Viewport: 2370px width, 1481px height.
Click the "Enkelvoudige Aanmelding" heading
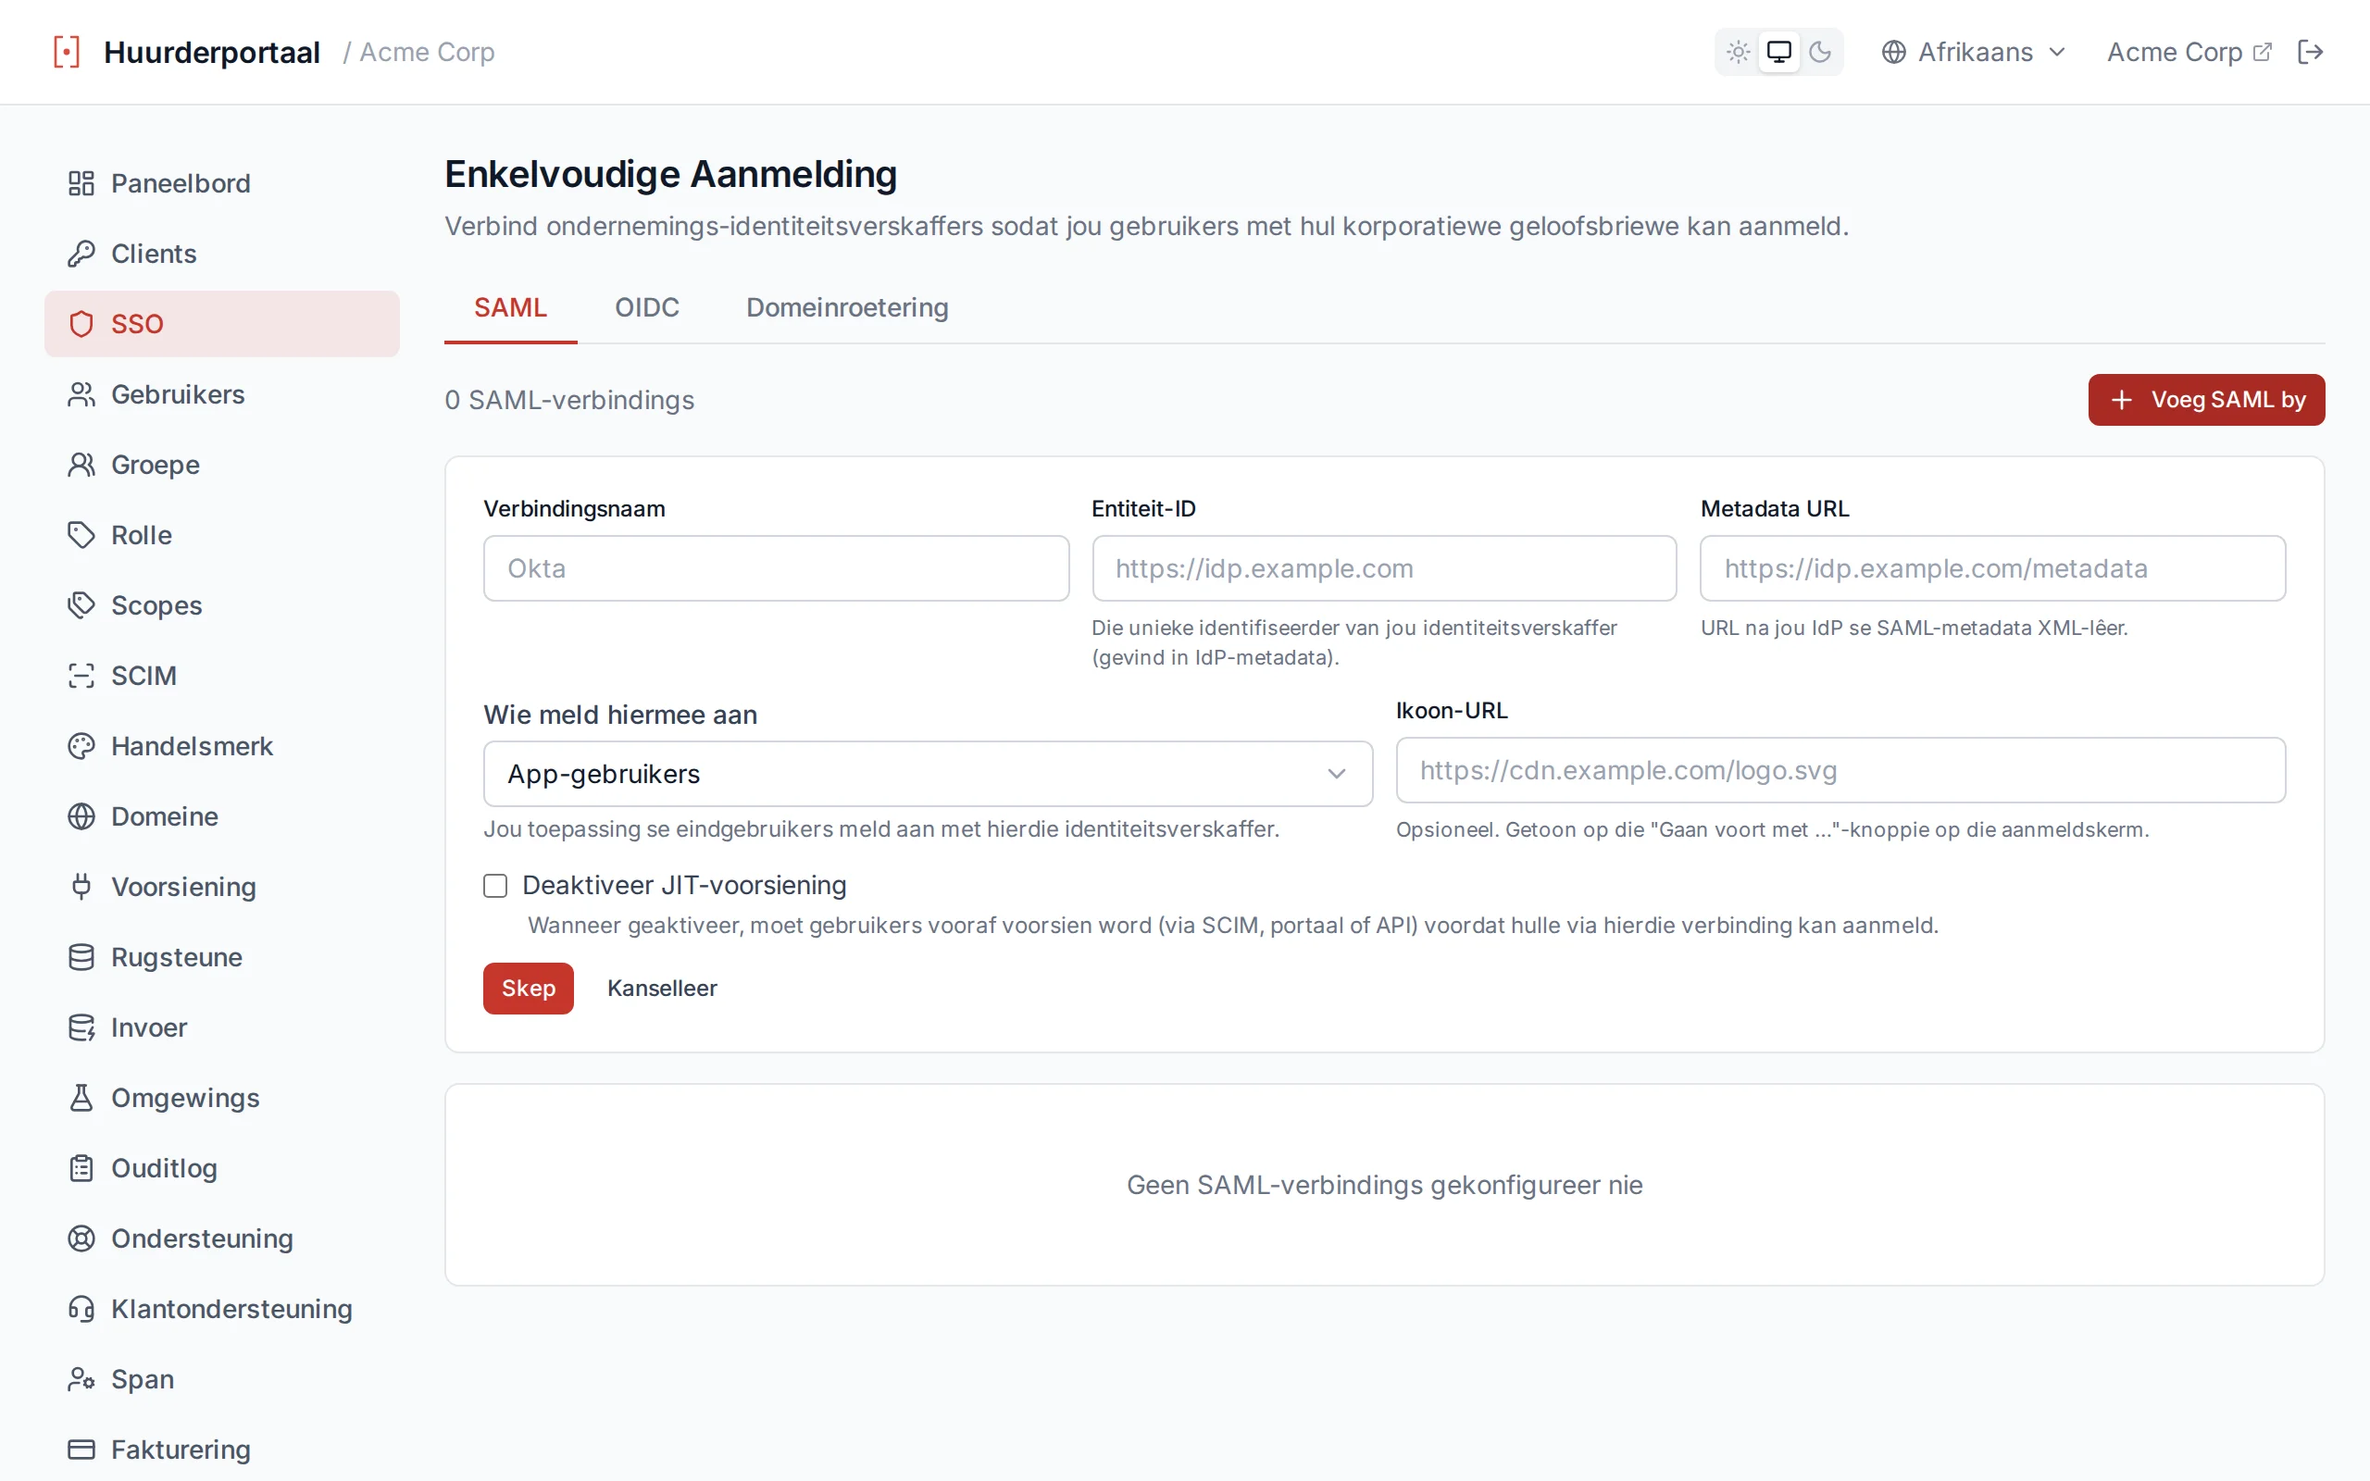pos(671,174)
